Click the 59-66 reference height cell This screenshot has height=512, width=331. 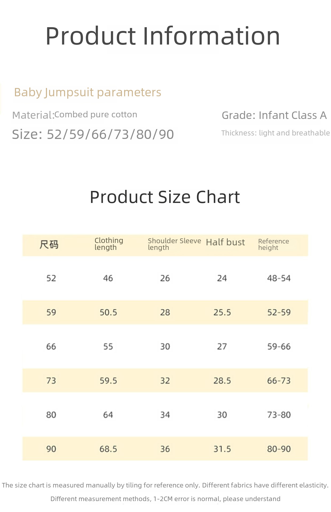[x=279, y=346]
